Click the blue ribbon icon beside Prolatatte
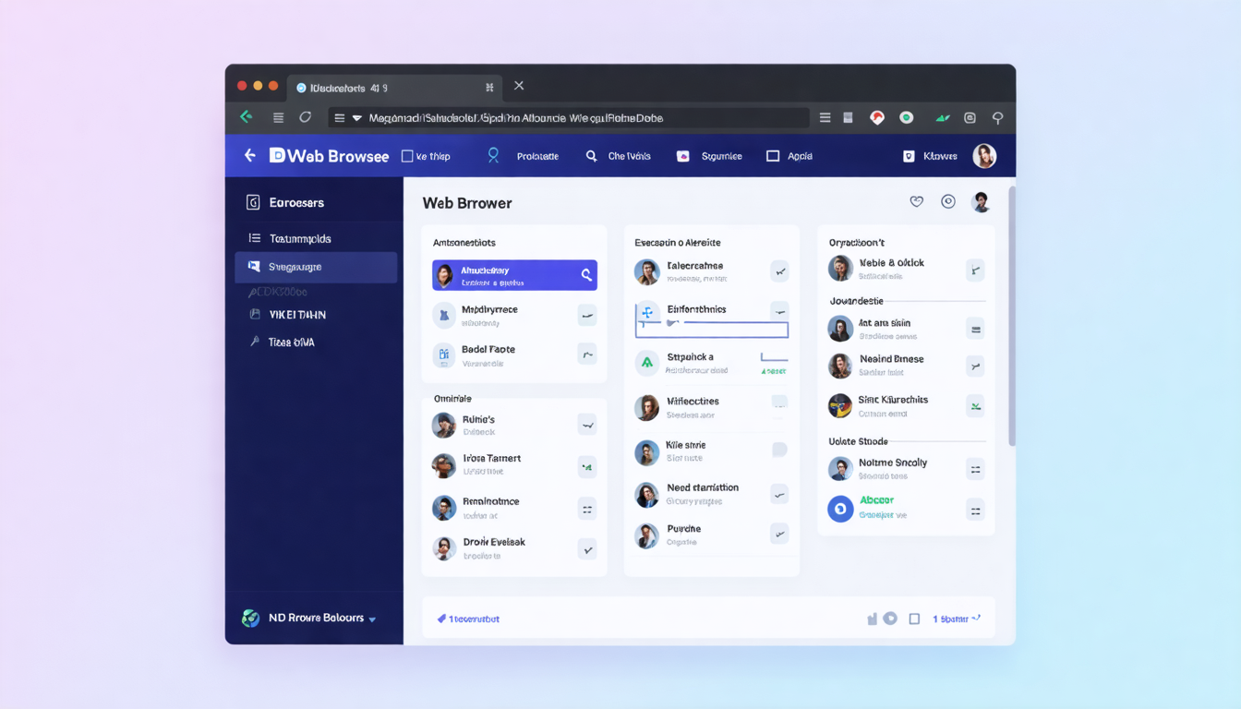 pos(492,156)
